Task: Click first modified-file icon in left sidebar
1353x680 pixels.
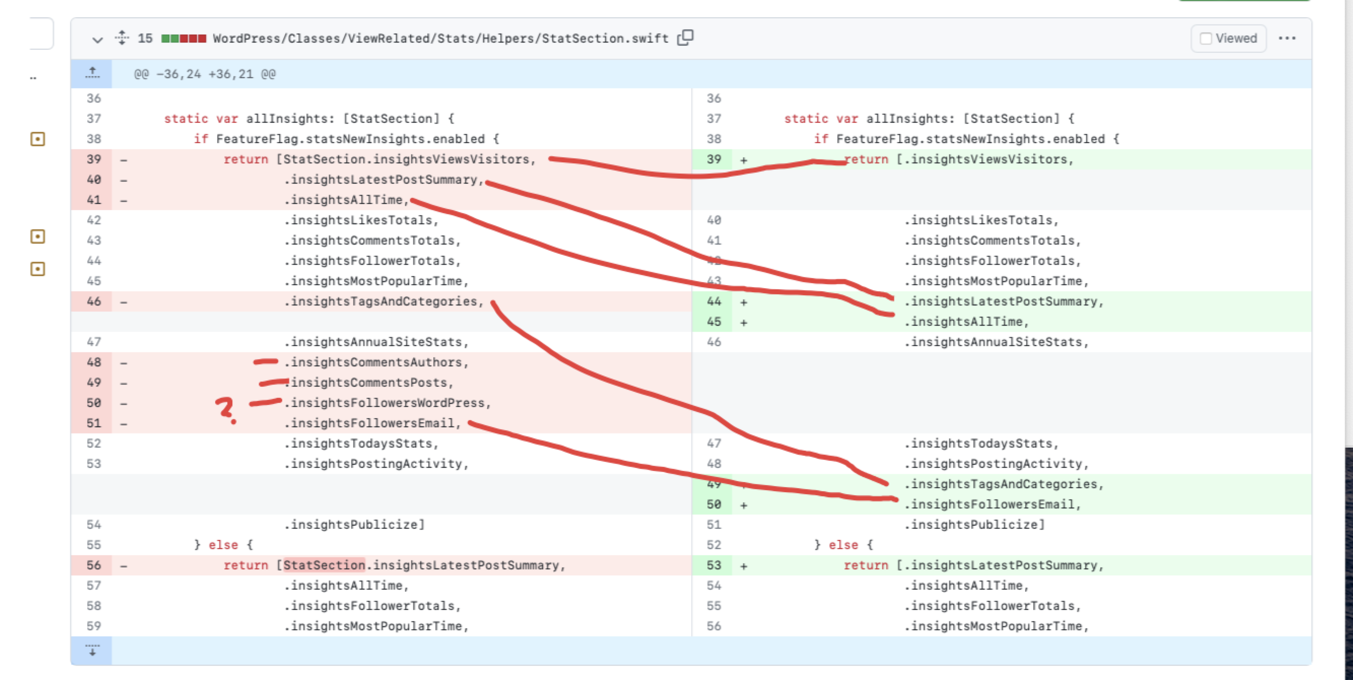Action: [38, 139]
